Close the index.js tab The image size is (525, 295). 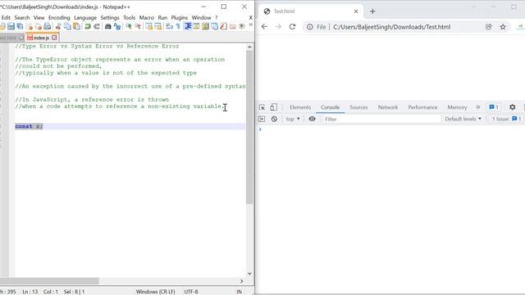click(x=54, y=38)
